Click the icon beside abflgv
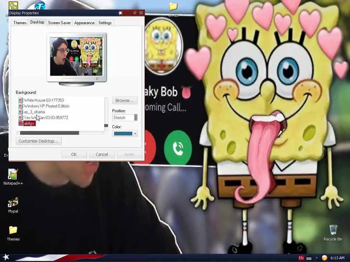 tap(21, 123)
